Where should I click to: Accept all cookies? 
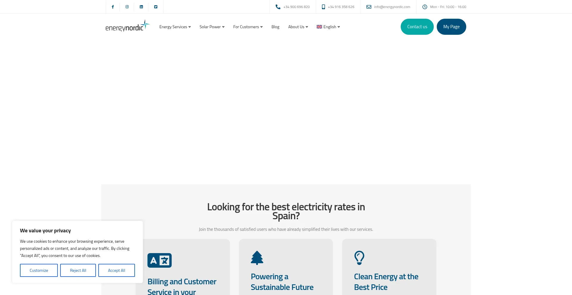point(116,270)
